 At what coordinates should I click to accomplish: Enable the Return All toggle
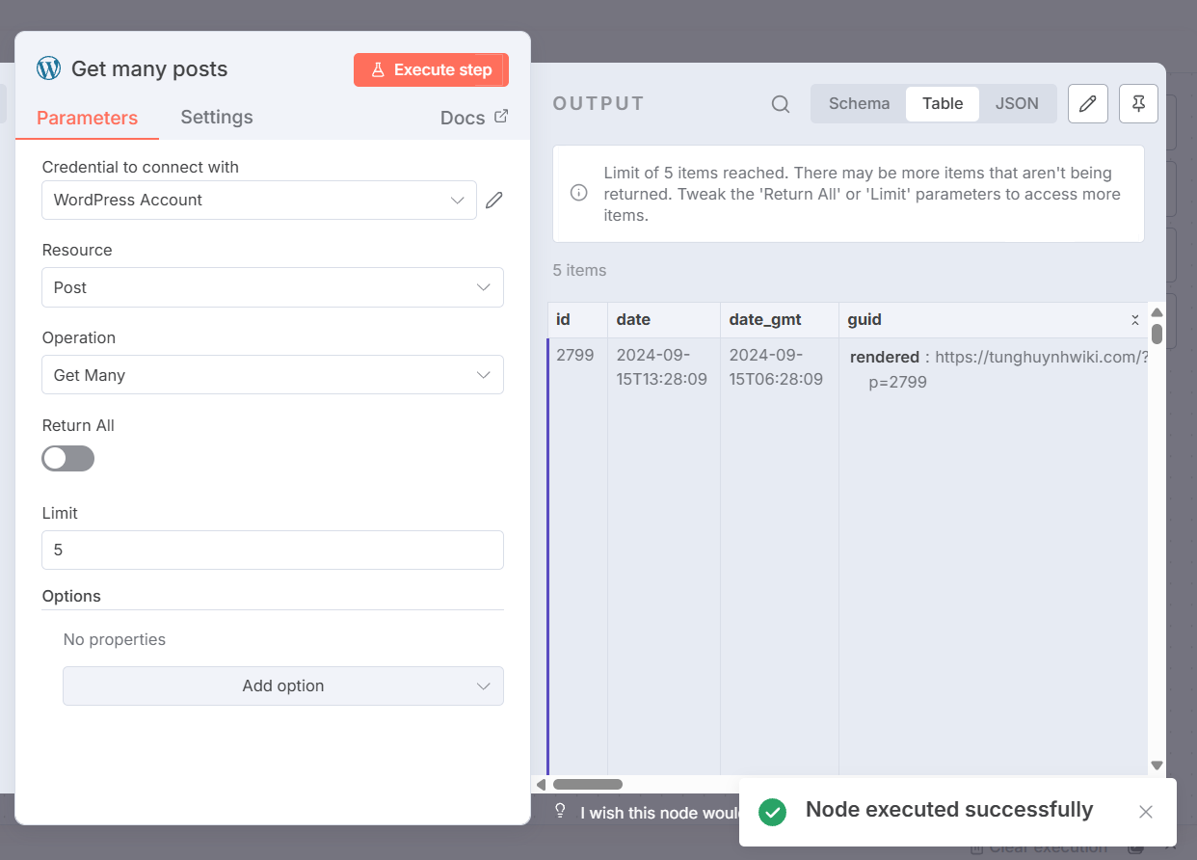(67, 458)
